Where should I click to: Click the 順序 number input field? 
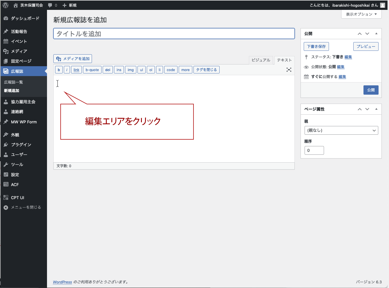[x=314, y=150]
